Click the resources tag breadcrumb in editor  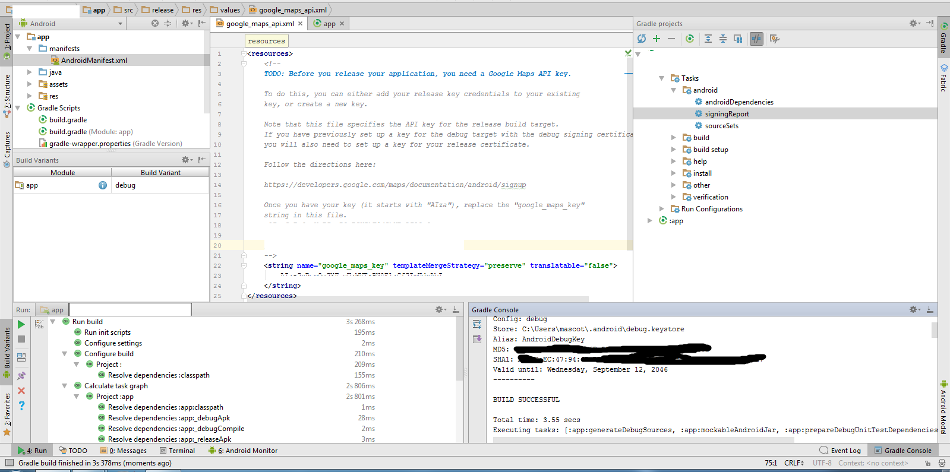(x=266, y=41)
